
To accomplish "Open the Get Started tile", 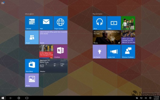I will point(99,51).
